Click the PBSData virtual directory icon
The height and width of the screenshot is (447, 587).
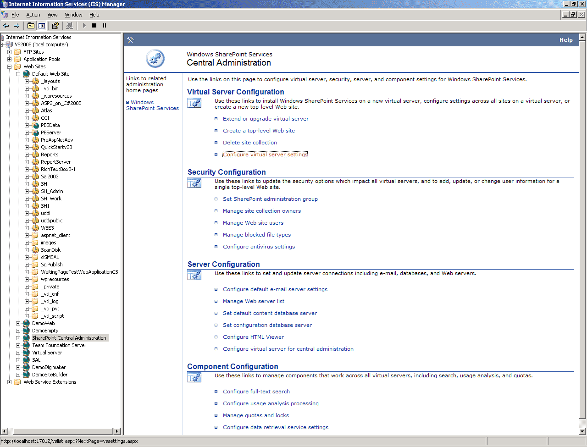point(35,125)
